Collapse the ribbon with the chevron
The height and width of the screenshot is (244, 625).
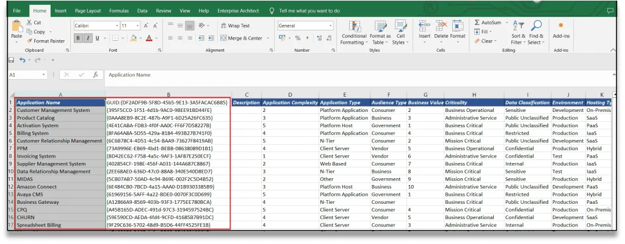point(613,50)
